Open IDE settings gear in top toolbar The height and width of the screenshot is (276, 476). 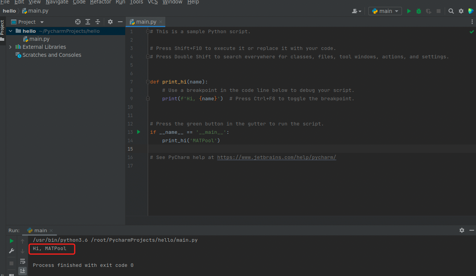pos(461,11)
